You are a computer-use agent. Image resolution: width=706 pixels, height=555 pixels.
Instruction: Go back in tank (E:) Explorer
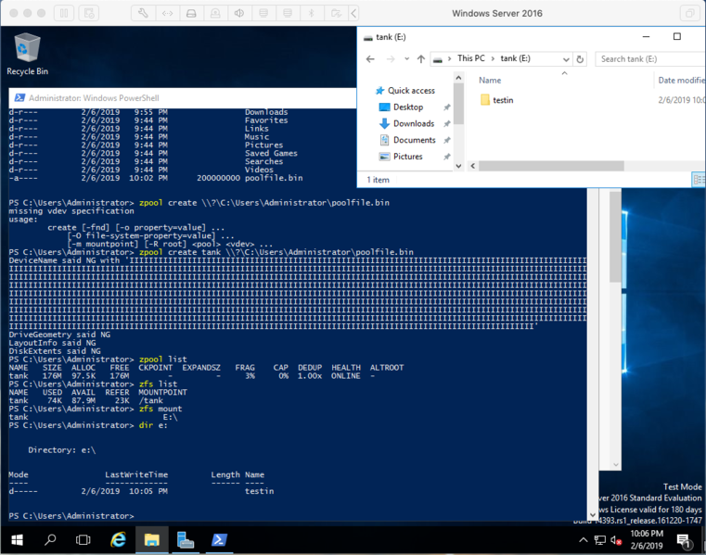tap(370, 59)
